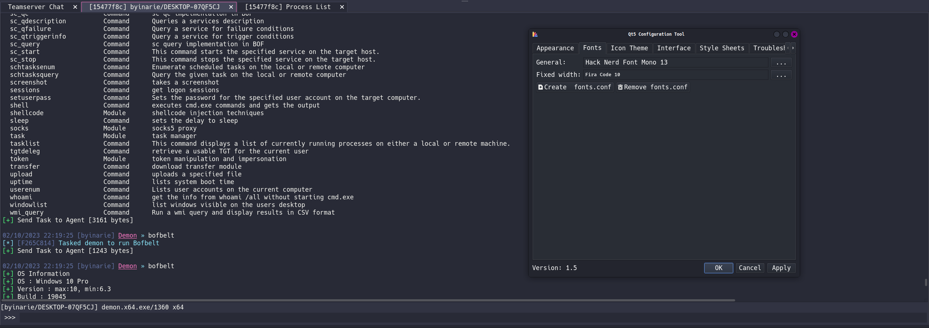Close the Teamserver Chat tab

pyautogui.click(x=75, y=7)
